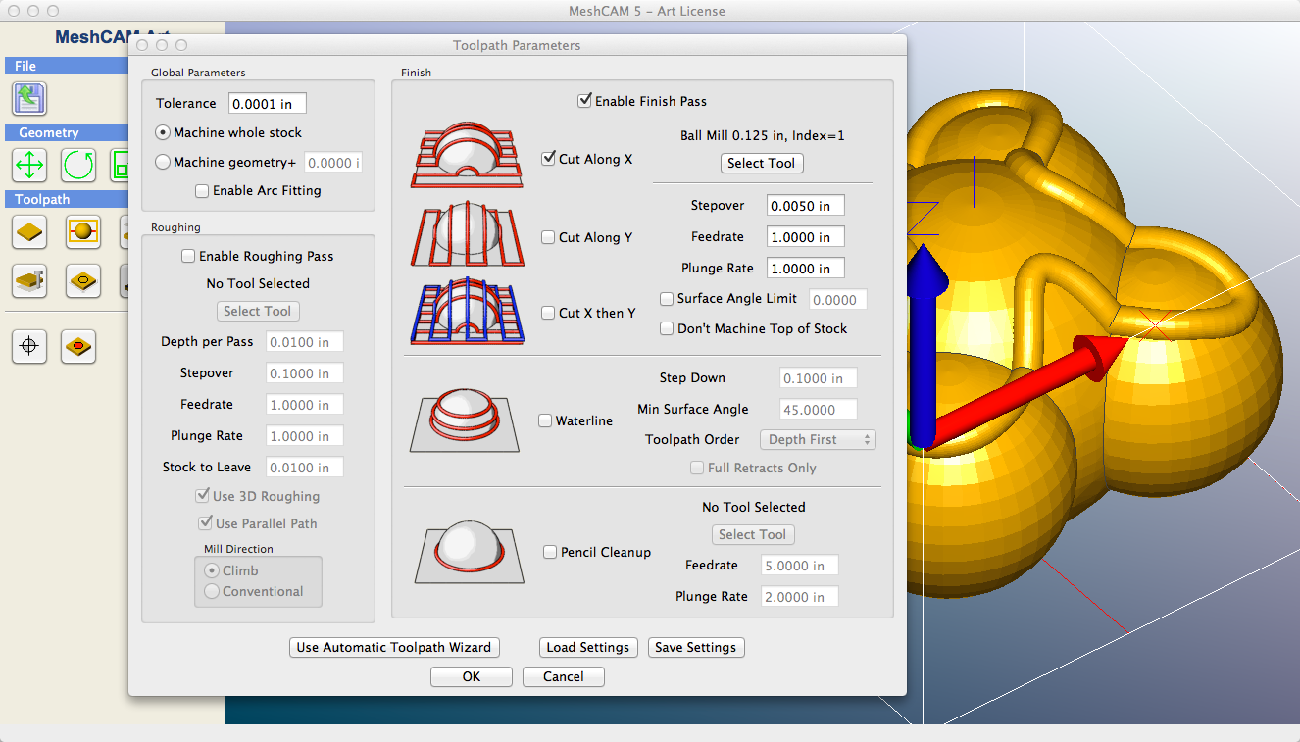This screenshot has height=742, width=1300.
Task: Click the yellow block icon with oval outline
Action: click(x=83, y=281)
